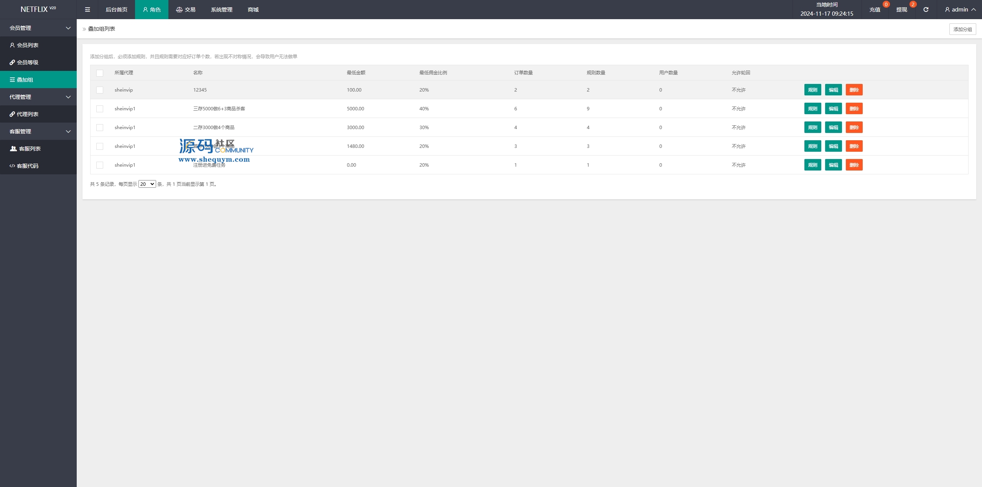The height and width of the screenshot is (487, 982).
Task: Check the row checkbox for sheinvip 12345
Action: [x=100, y=90]
